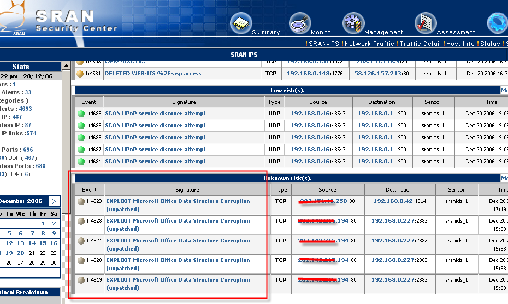Click gray status dot for event 1:4320
508x304 pixels.
click(81, 260)
